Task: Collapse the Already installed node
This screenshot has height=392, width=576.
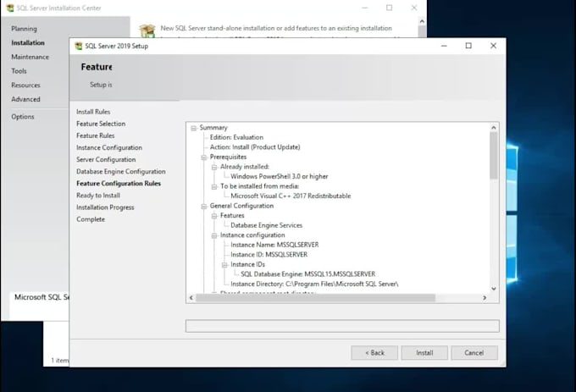Action: pyautogui.click(x=214, y=168)
